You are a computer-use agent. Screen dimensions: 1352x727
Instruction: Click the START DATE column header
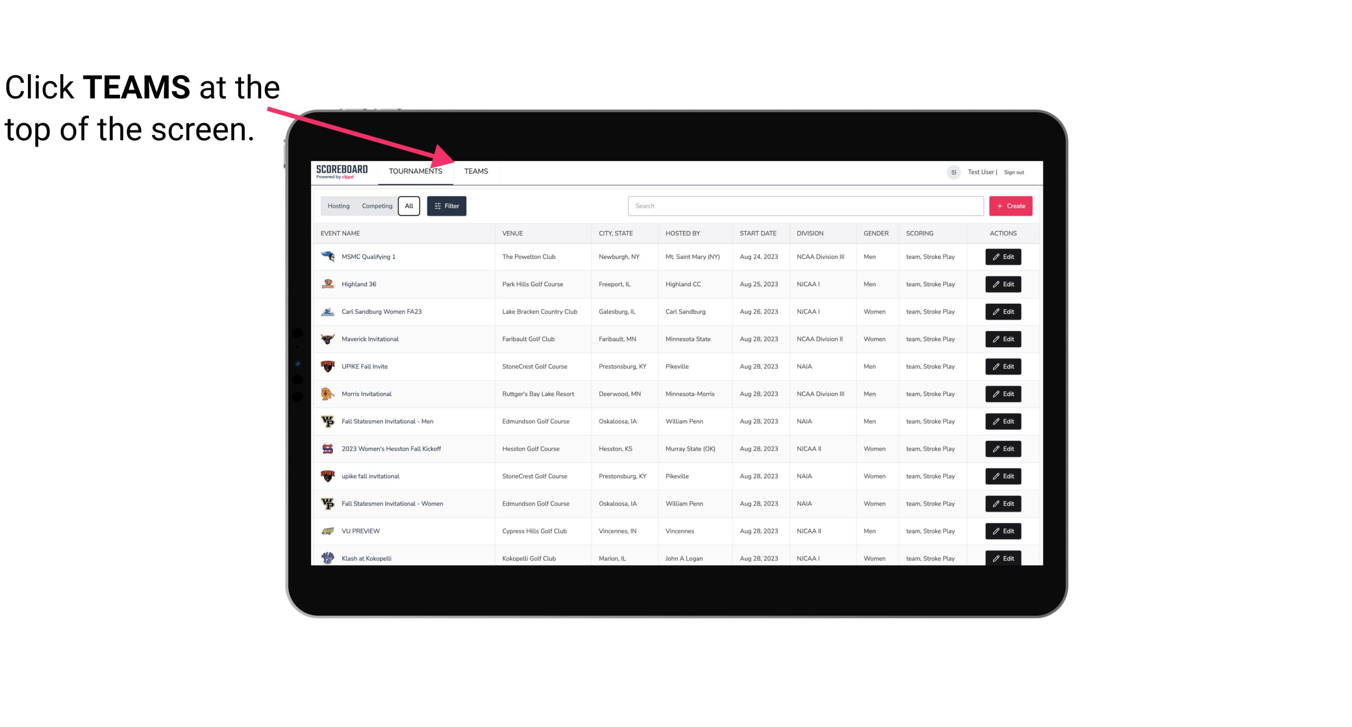pyautogui.click(x=758, y=233)
